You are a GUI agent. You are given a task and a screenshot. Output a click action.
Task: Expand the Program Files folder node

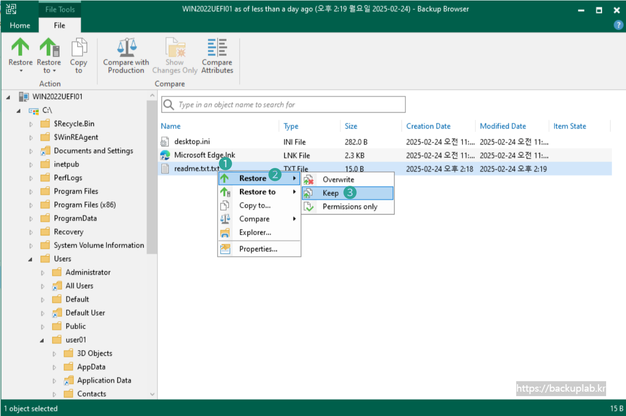pos(31,191)
